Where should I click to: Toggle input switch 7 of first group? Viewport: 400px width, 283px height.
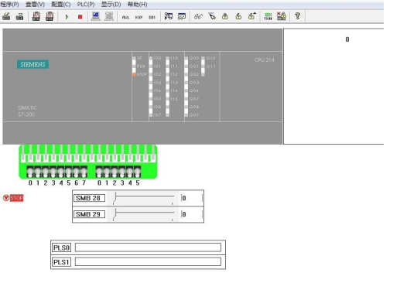(84, 172)
